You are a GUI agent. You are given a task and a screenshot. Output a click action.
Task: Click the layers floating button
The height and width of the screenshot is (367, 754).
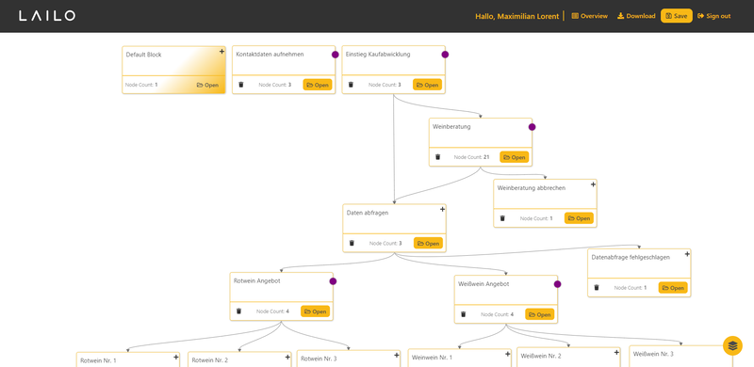pos(732,345)
